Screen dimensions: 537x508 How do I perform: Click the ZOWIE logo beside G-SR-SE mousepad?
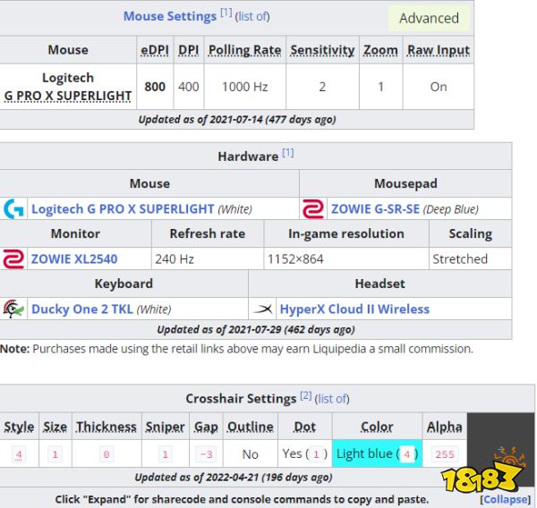pos(313,208)
